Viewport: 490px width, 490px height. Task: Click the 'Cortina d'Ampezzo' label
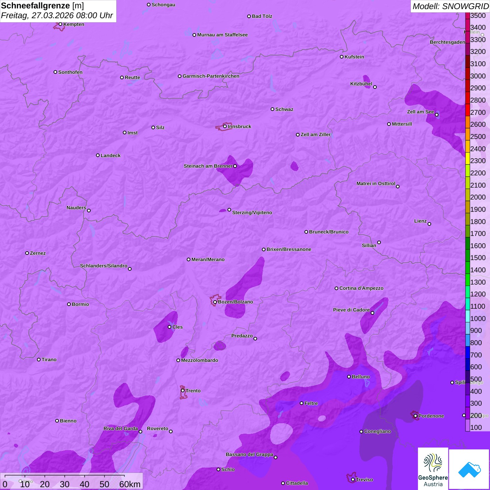click(x=361, y=288)
